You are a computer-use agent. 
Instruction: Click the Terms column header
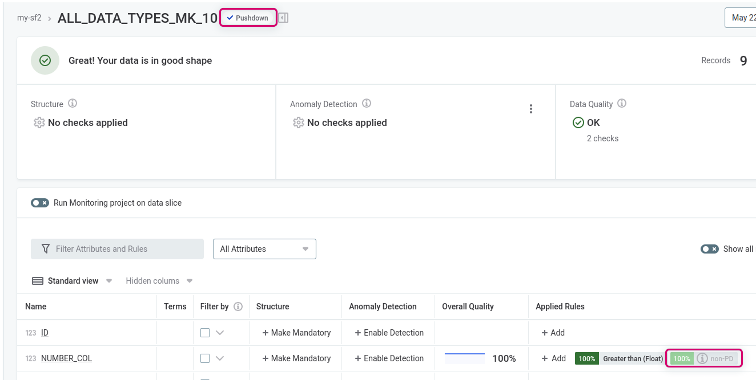175,307
